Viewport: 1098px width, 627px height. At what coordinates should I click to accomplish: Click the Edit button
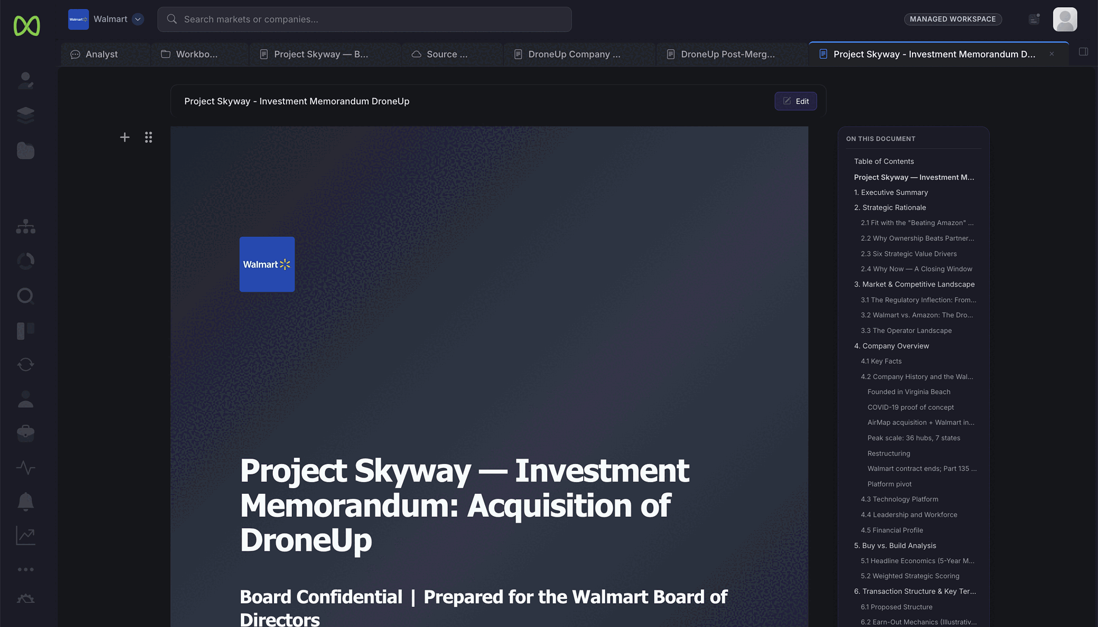coord(795,101)
